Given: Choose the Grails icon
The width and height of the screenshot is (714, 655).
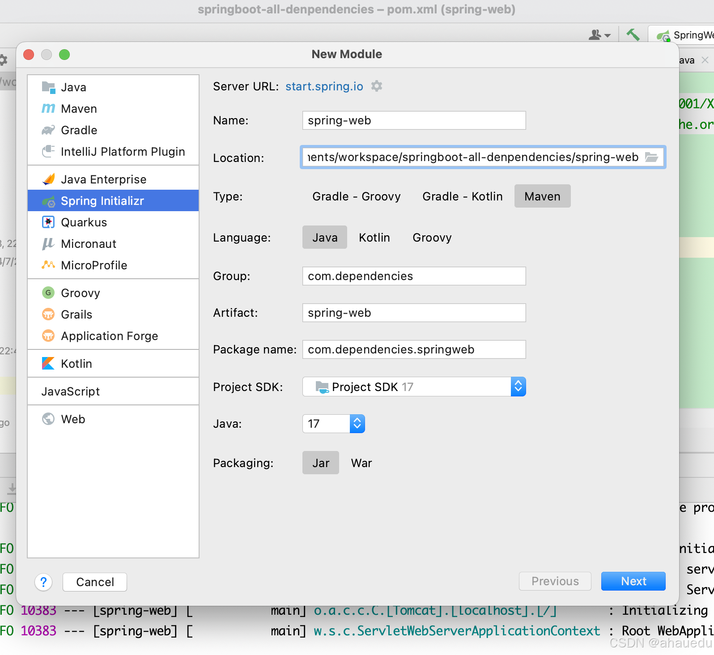Looking at the screenshot, I should (x=48, y=315).
